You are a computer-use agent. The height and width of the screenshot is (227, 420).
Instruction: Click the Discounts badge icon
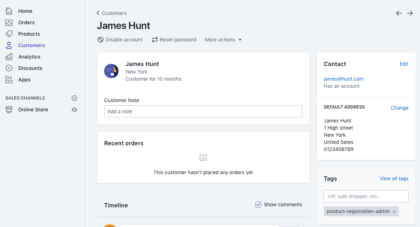(x=9, y=68)
